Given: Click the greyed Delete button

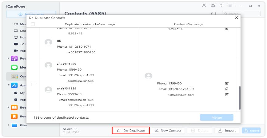Looking at the screenshot, I should click(199, 131).
